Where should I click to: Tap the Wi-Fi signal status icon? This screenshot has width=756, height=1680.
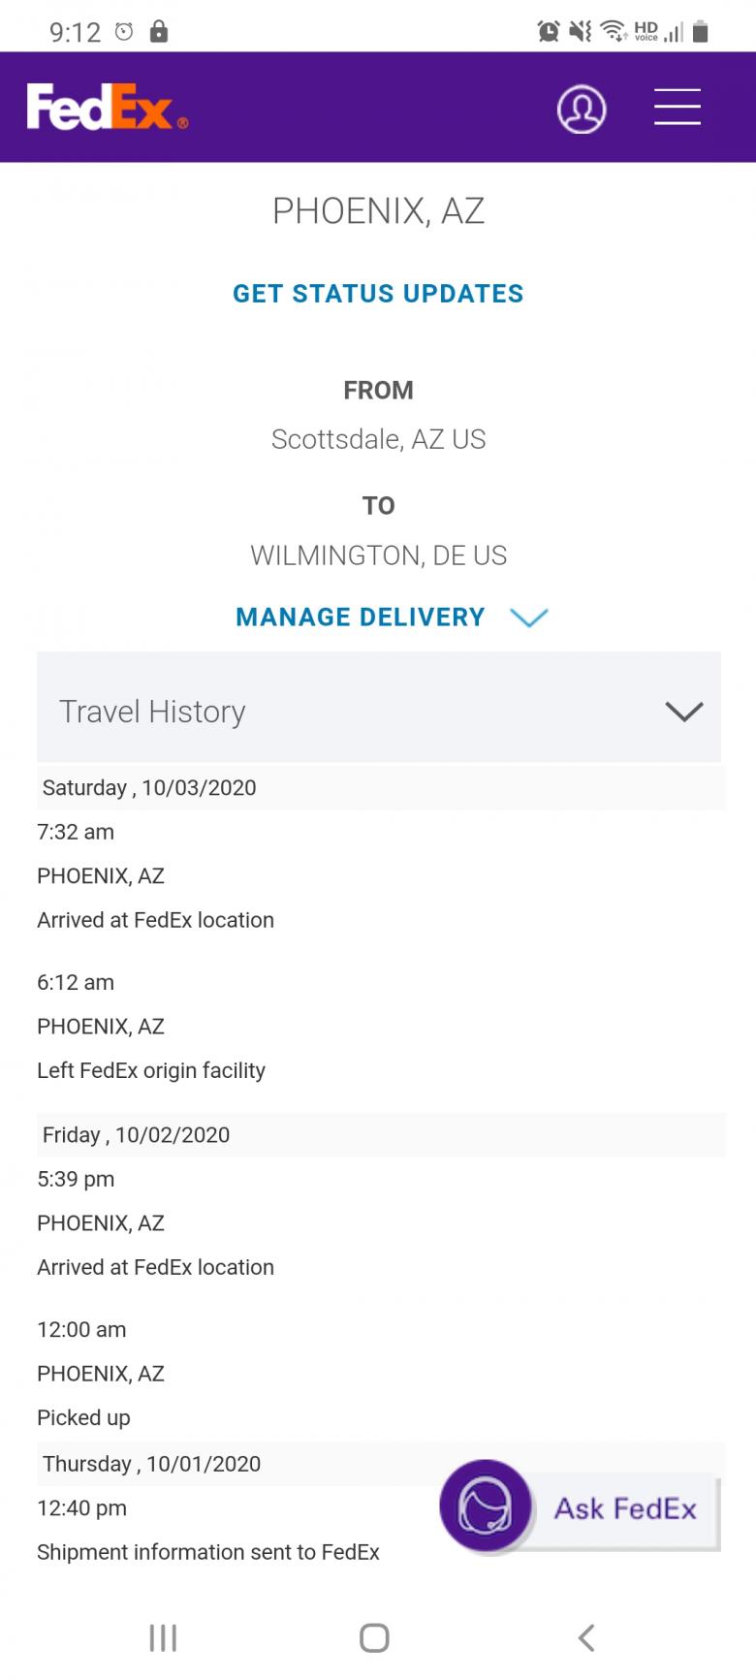click(x=614, y=32)
